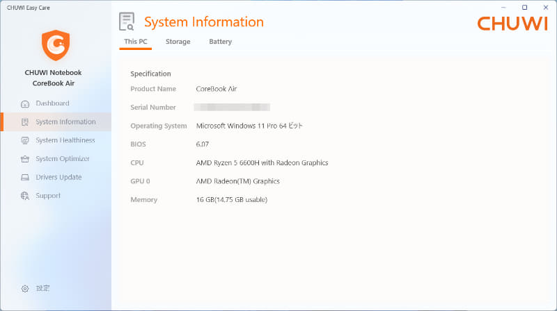The height and width of the screenshot is (311, 557).
Task: Click the CHUWI Easy Care window title
Action: (29, 8)
